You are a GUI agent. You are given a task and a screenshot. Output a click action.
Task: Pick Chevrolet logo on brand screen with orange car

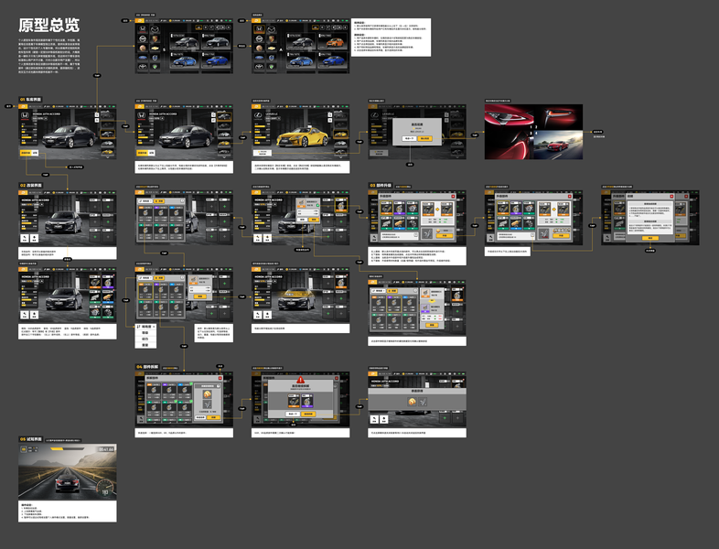point(271,48)
